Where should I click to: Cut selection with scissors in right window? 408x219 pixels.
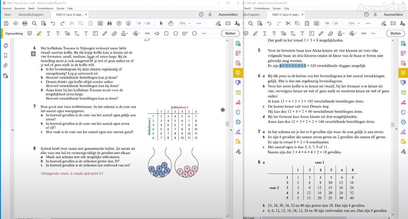click(x=288, y=23)
